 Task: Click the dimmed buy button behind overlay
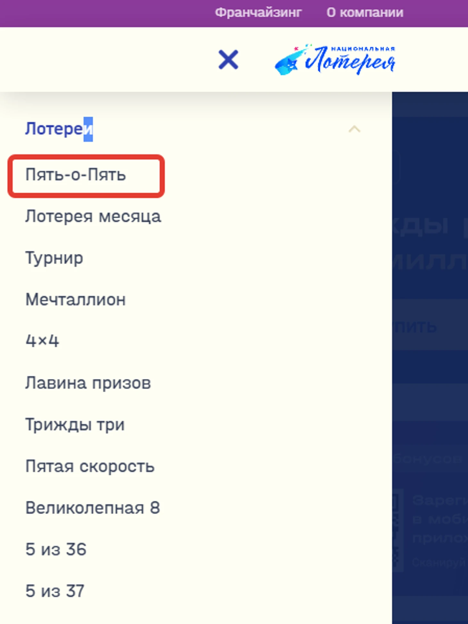430,325
